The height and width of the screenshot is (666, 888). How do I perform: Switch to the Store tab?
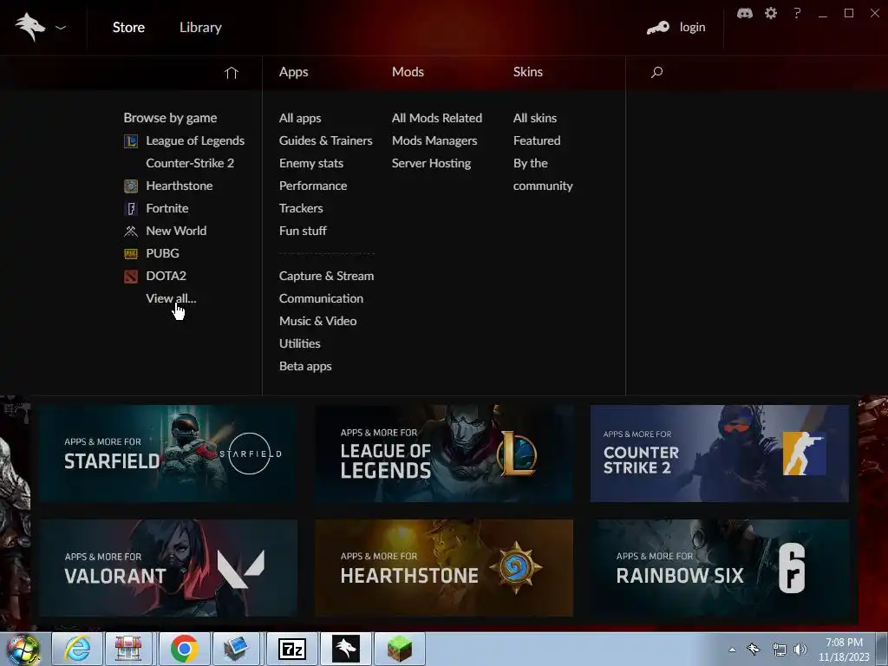click(x=128, y=27)
